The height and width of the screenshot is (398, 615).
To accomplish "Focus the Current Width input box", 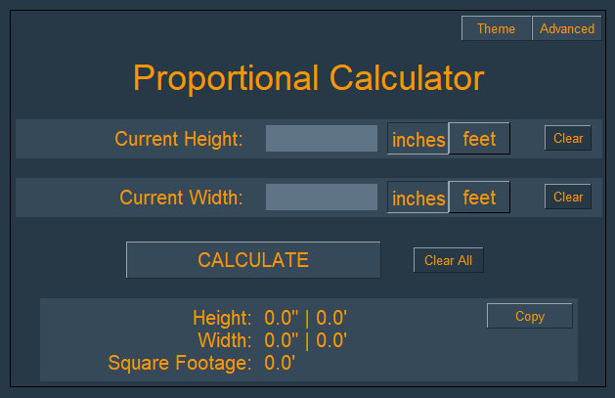I will point(322,198).
